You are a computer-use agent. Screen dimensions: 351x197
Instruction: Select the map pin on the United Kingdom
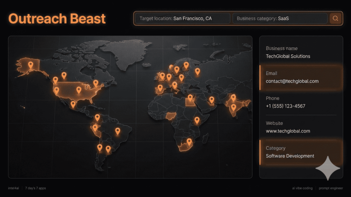tap(162, 76)
